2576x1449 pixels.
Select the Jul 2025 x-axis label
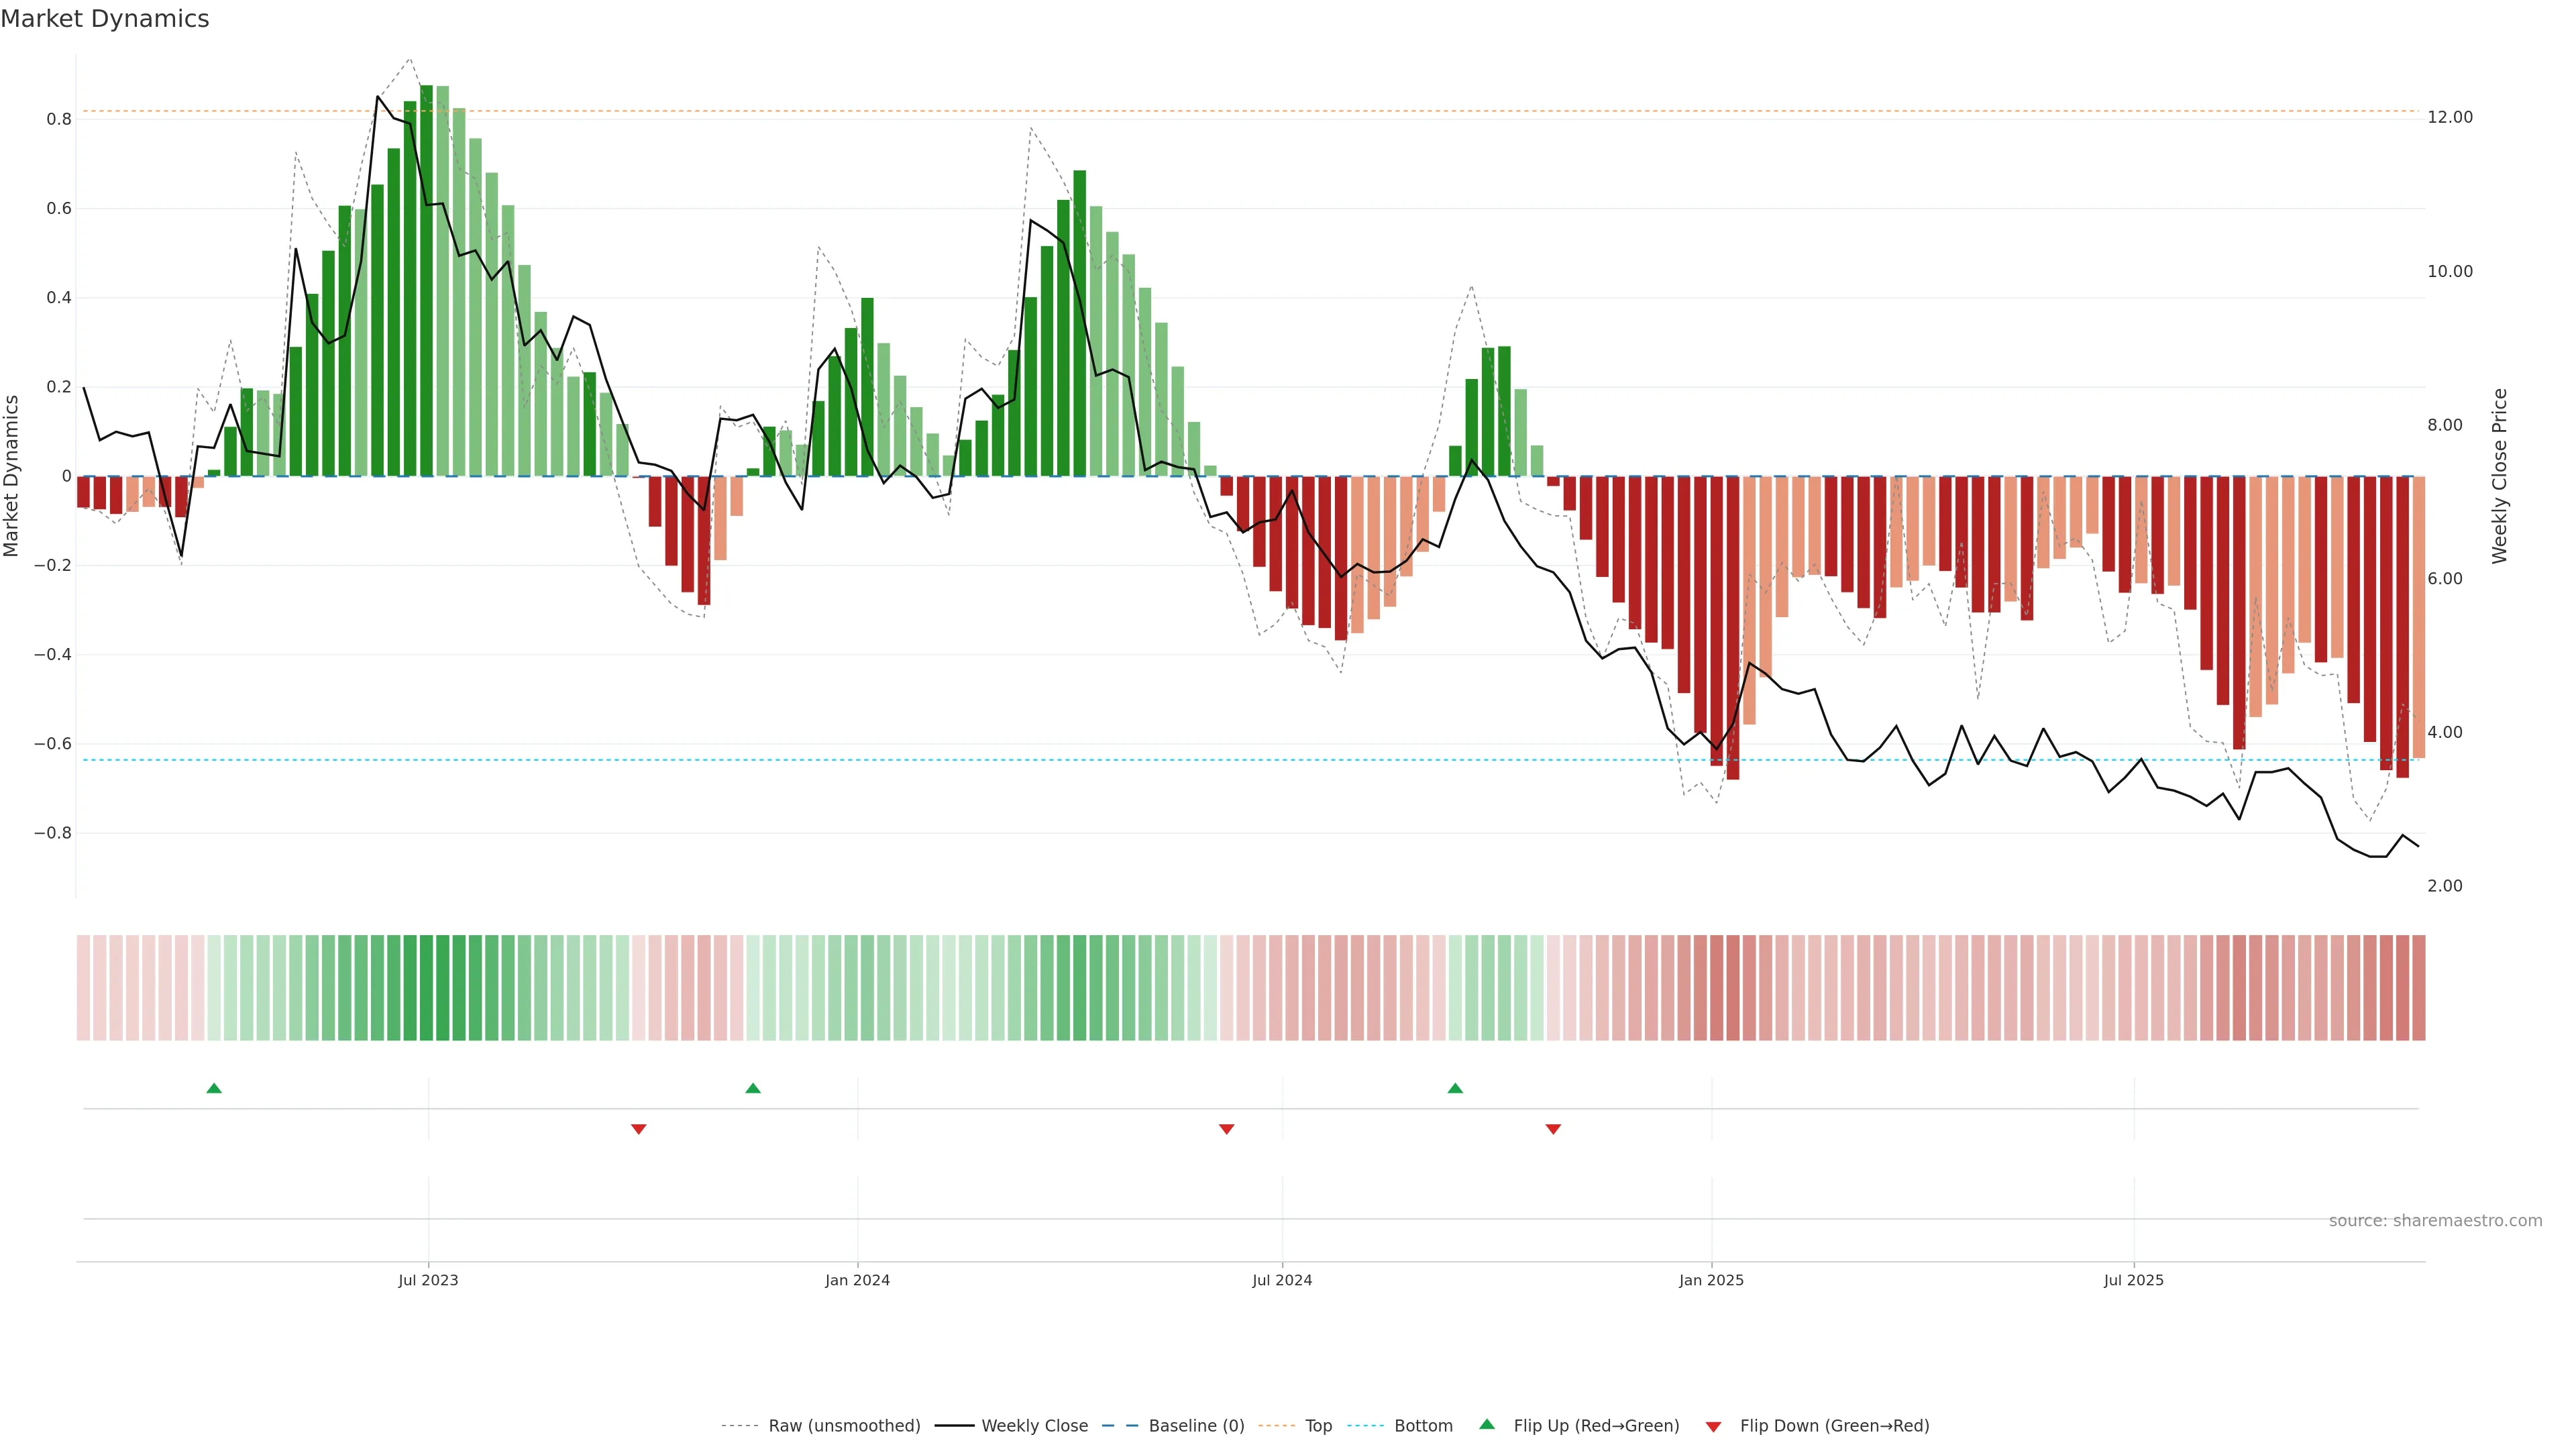pyautogui.click(x=2133, y=1280)
